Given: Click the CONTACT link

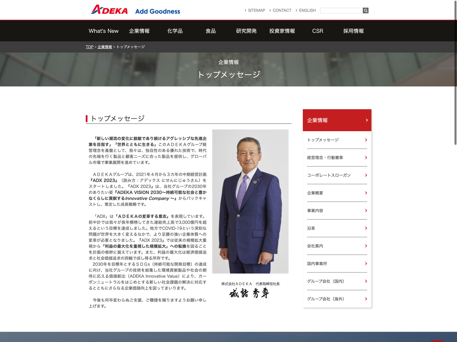Looking at the screenshot, I should [x=282, y=11].
